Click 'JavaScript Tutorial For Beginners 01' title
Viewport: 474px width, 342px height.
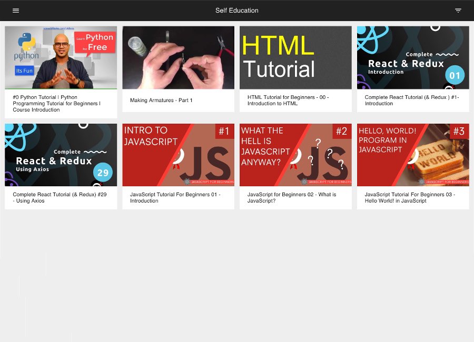pos(175,198)
